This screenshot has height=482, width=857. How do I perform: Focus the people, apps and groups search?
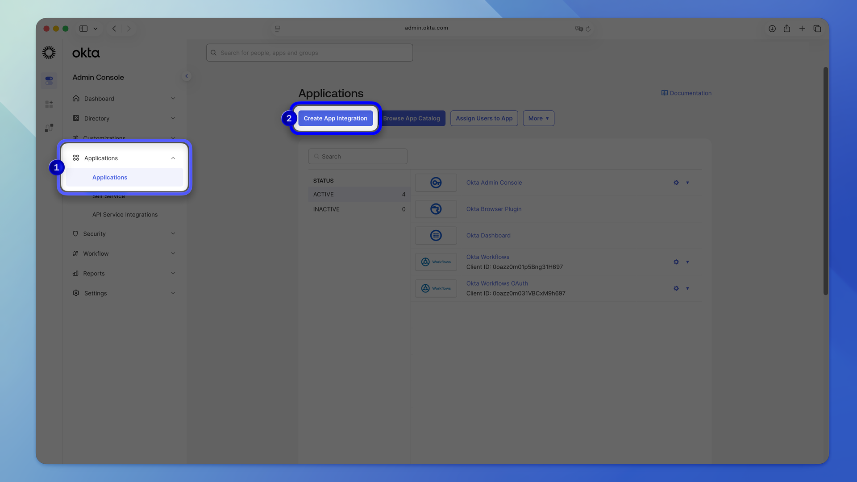[310, 53]
